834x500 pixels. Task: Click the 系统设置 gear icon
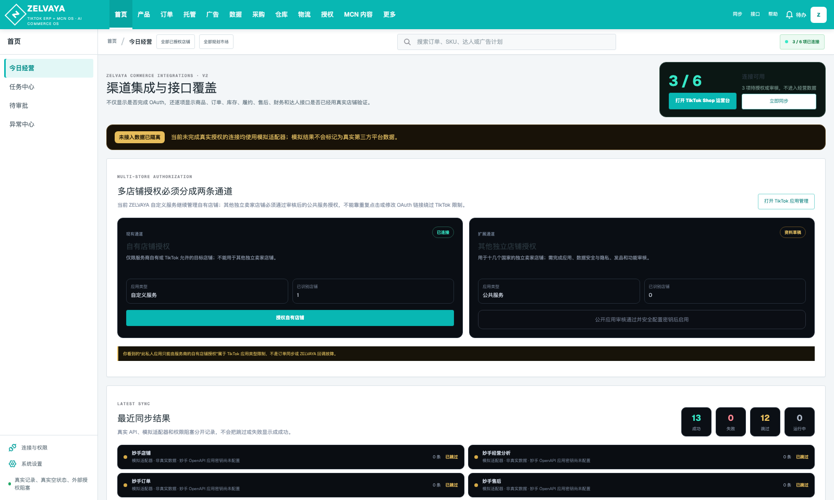tap(13, 464)
